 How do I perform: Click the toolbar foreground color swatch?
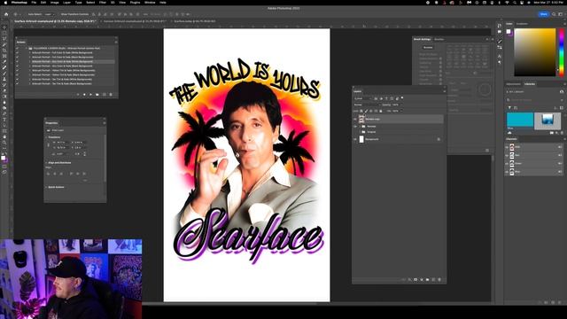[4, 158]
